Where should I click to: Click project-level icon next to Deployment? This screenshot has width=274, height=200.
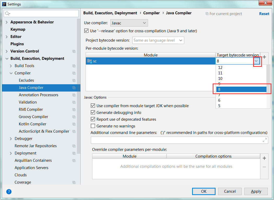(74, 153)
